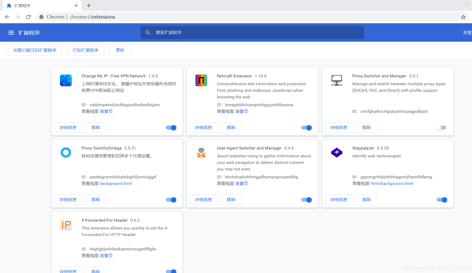This screenshot has height=273, width=472.
Task: Focus the 搜索扩展程序 search field
Action: click(252, 33)
